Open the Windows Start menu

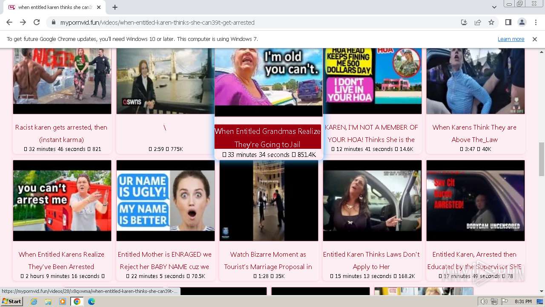tap(11, 301)
